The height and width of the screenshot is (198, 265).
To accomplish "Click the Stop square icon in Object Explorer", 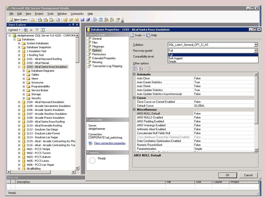I will [31, 30].
